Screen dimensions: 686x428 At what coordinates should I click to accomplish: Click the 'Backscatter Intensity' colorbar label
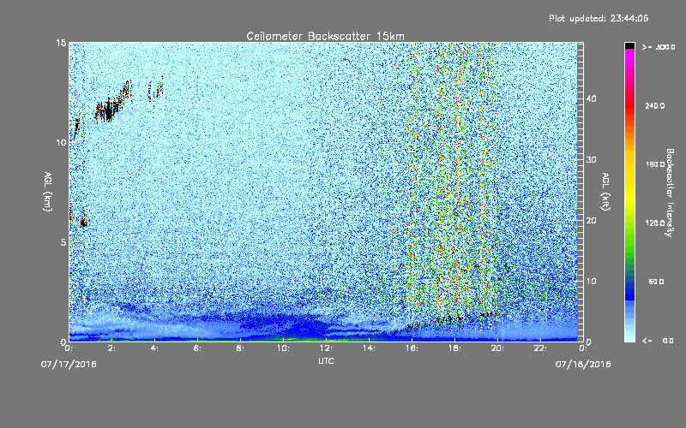(670, 193)
